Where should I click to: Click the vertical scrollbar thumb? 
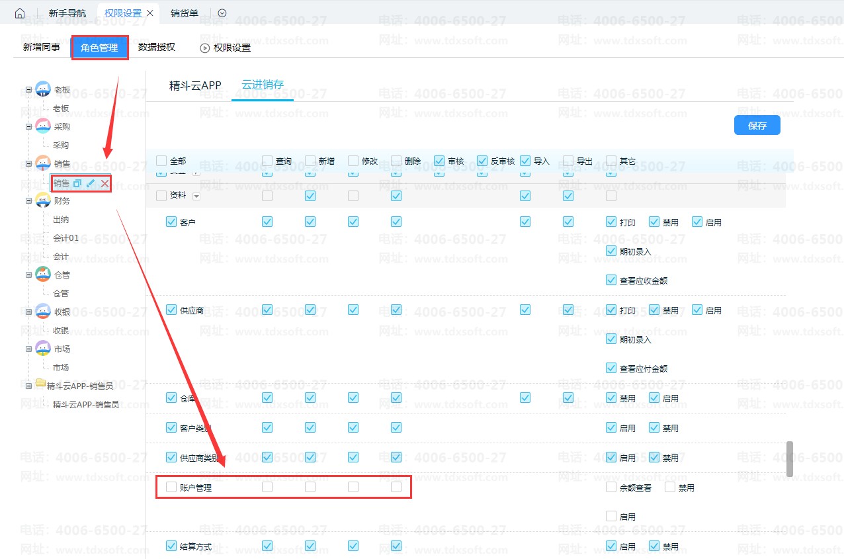pos(789,458)
